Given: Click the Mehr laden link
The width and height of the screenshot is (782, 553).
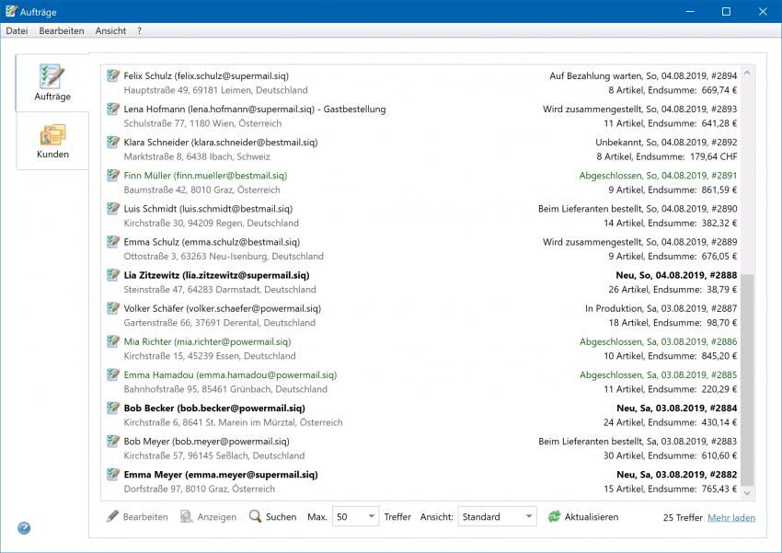Looking at the screenshot, I should pyautogui.click(x=730, y=518).
